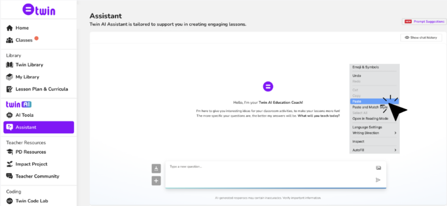Click the image upload icon in input box
The height and width of the screenshot is (206, 447).
pos(378,168)
